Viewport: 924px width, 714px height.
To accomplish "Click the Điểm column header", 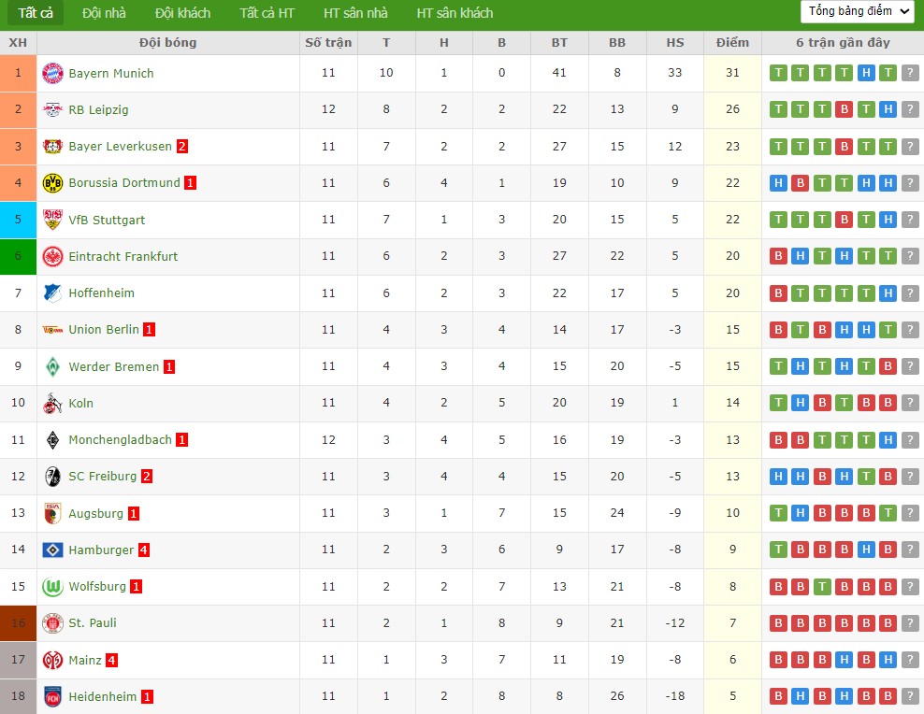I will coord(732,43).
